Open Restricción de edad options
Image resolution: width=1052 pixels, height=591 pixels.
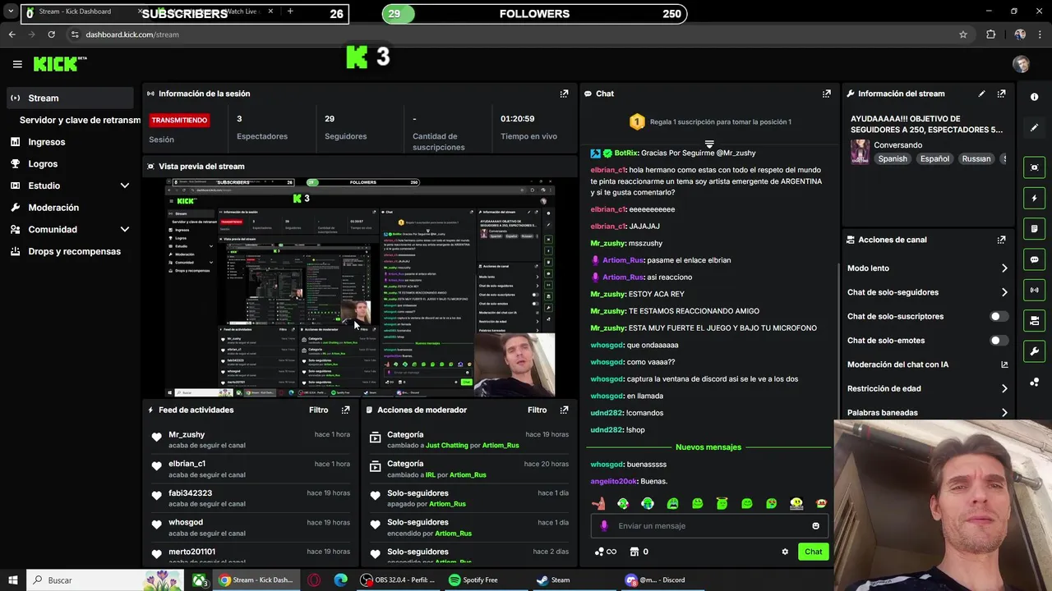927,389
